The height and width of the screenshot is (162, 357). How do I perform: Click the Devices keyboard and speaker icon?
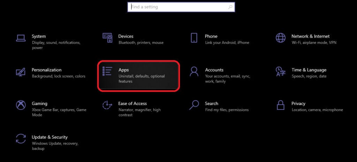point(107,38)
